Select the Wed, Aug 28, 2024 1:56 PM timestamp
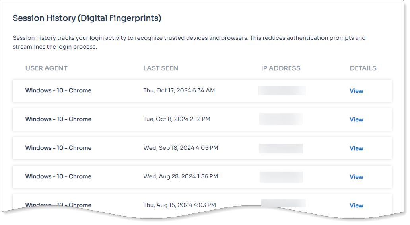410x225 pixels. coord(181,176)
